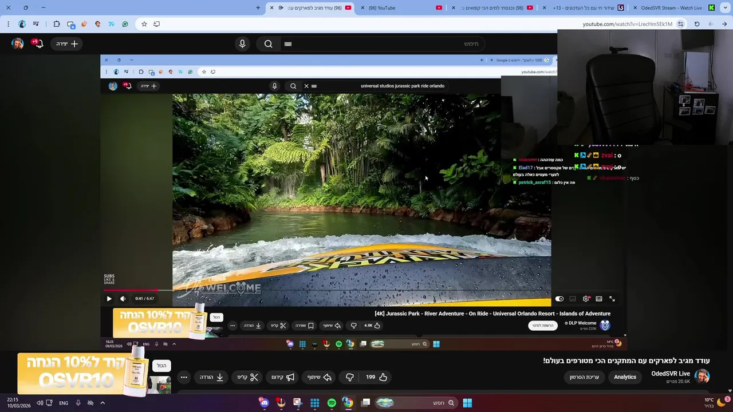Switch to the 'נכנסתי למים הכי קפואים' tab
This screenshot has height=412, width=733.
[492, 8]
